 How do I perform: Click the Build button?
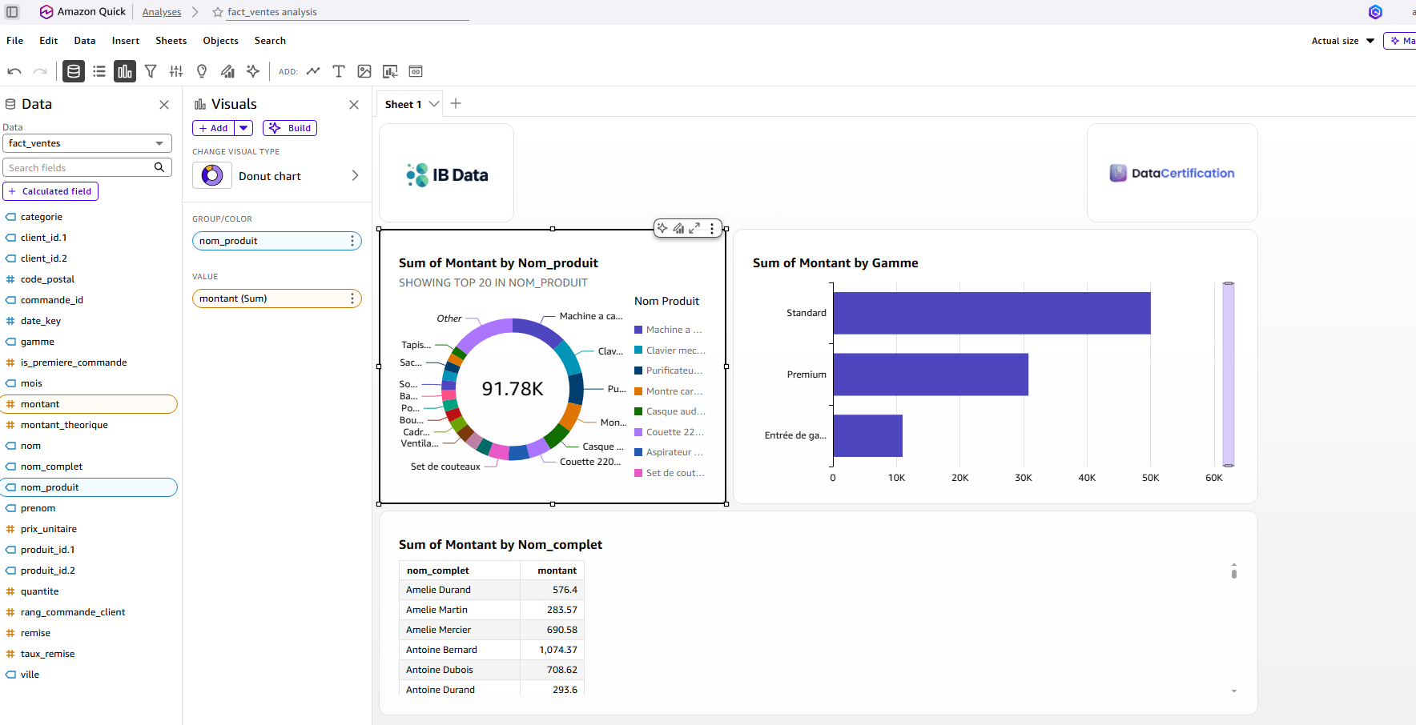pos(290,128)
